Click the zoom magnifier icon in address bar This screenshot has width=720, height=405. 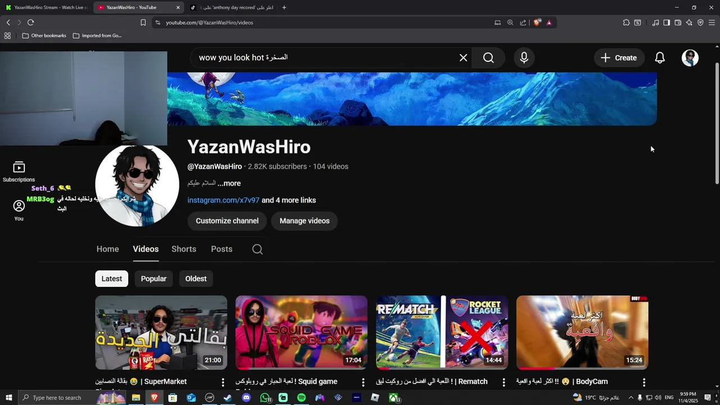[x=510, y=22]
